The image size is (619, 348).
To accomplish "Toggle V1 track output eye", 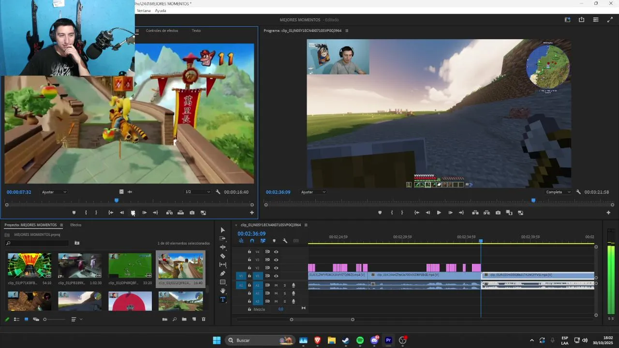I will (x=276, y=276).
